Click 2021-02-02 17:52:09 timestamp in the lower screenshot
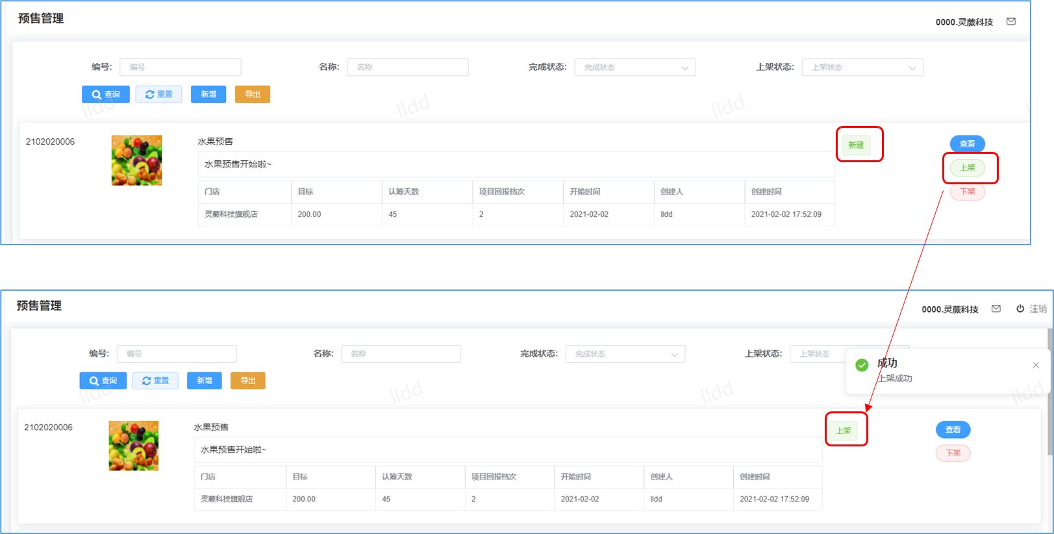The width and height of the screenshot is (1054, 534). 775,499
